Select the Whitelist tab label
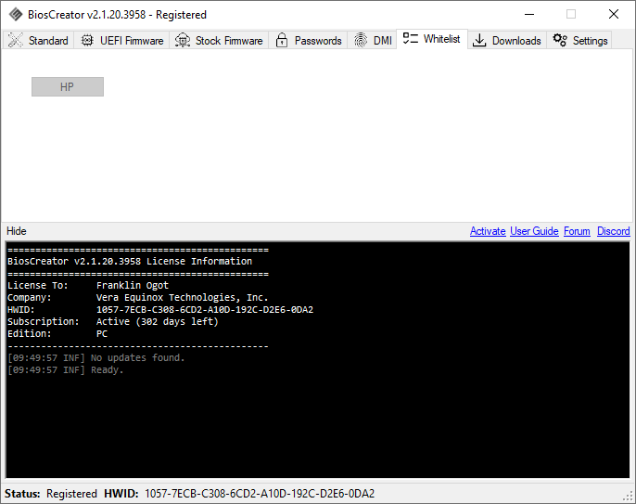Screen dimensions: 636x504 point(441,39)
